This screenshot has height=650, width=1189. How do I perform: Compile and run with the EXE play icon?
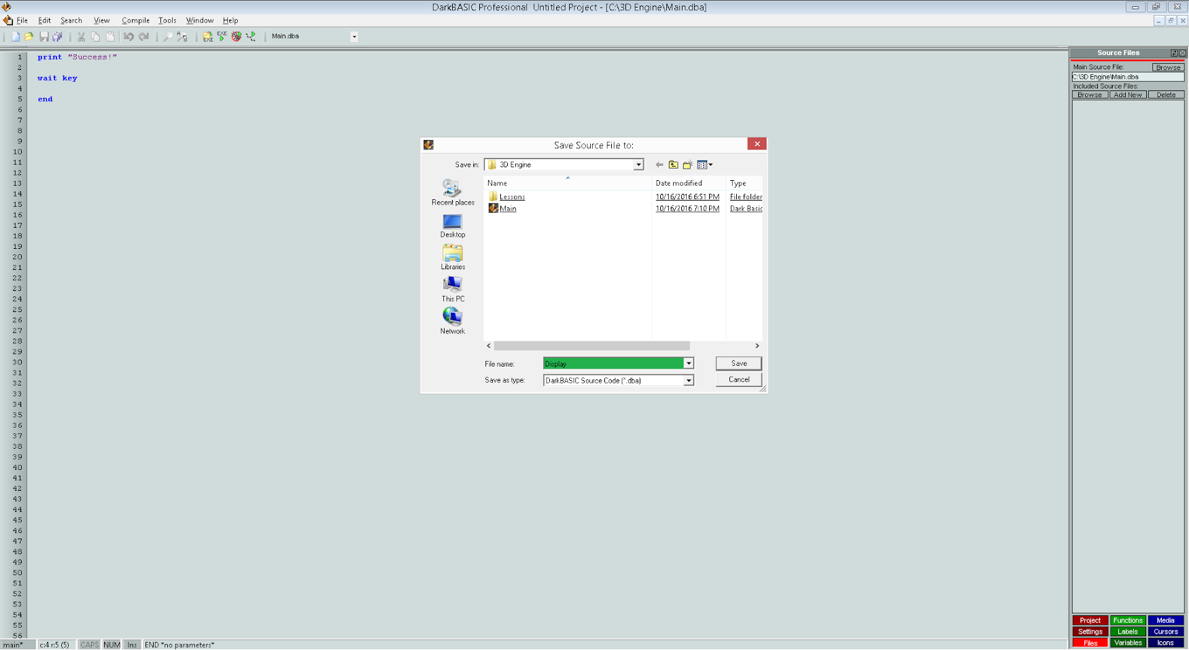(222, 37)
